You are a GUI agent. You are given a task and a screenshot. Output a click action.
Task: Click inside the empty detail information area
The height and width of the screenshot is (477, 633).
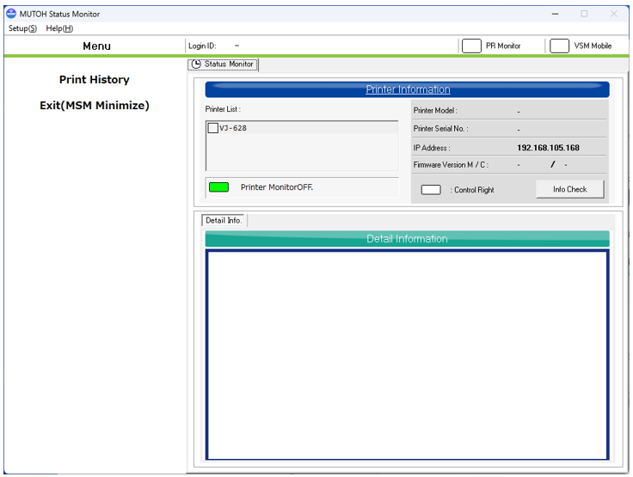[407, 355]
